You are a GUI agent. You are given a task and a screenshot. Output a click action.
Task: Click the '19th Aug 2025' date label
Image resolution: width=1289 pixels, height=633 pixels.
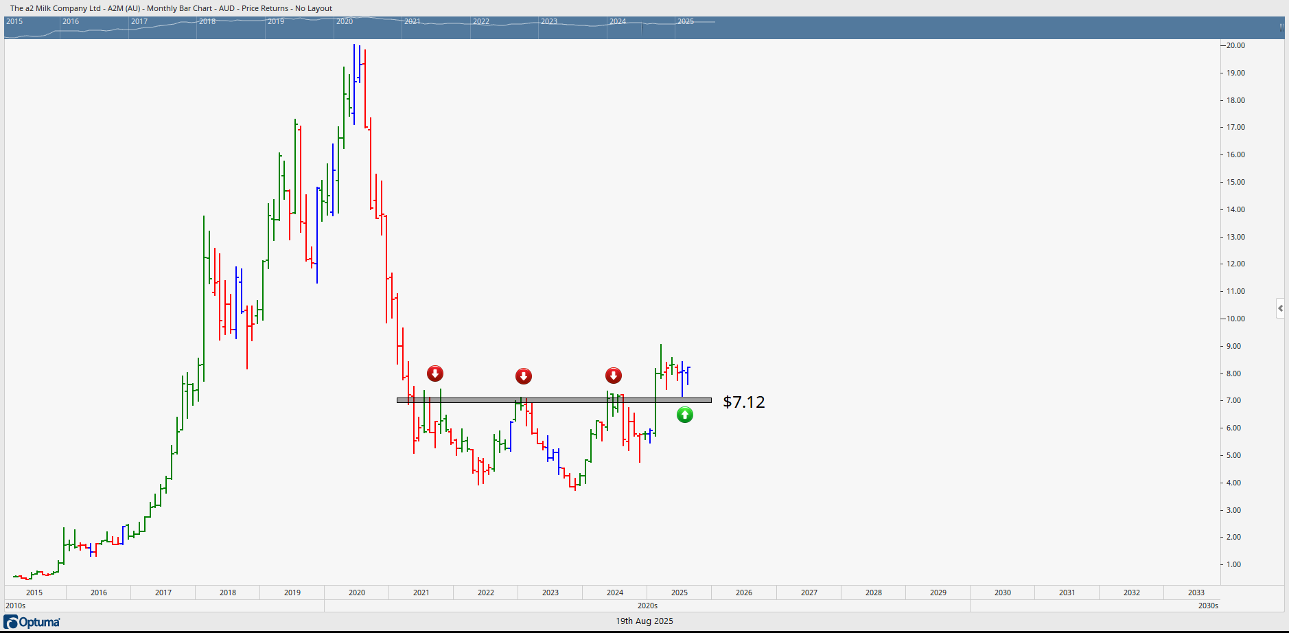point(644,621)
